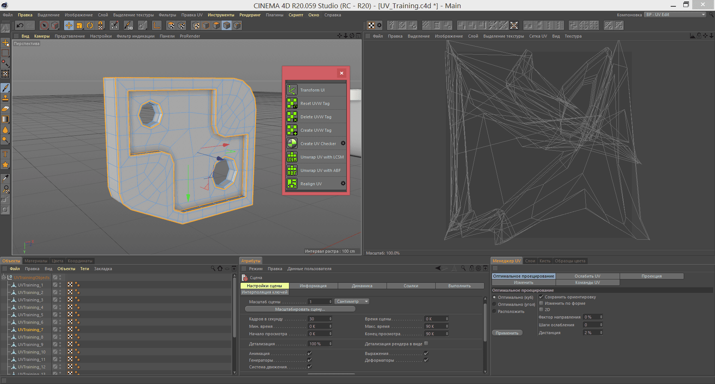Click Кадров в секунду stepper arrows
The width and height of the screenshot is (715, 384).
click(x=330, y=319)
